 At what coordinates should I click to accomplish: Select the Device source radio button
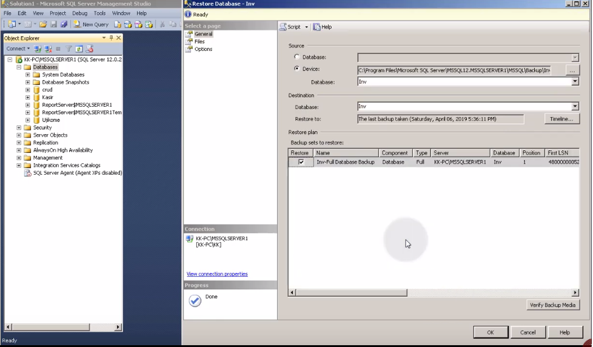pos(297,69)
